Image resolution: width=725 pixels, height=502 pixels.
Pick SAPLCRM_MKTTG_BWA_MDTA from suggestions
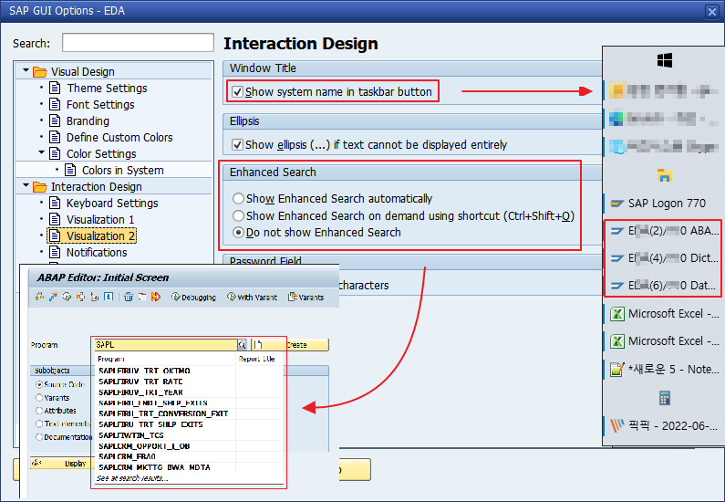[189, 467]
